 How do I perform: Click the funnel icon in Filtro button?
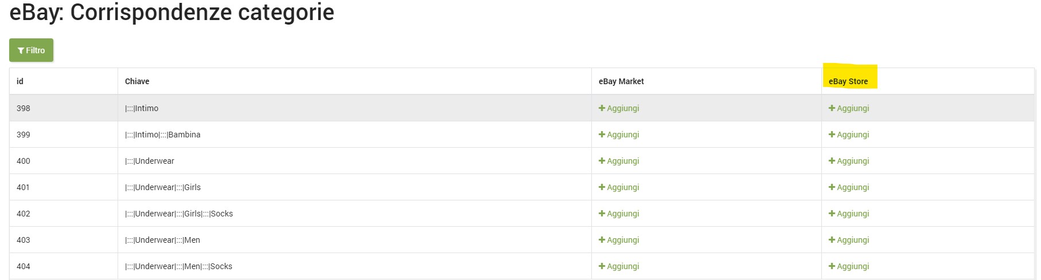[x=21, y=50]
